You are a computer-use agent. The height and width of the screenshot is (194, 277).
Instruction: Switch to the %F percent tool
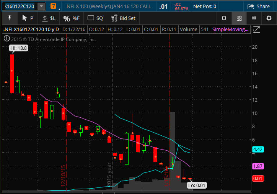tap(72, 18)
